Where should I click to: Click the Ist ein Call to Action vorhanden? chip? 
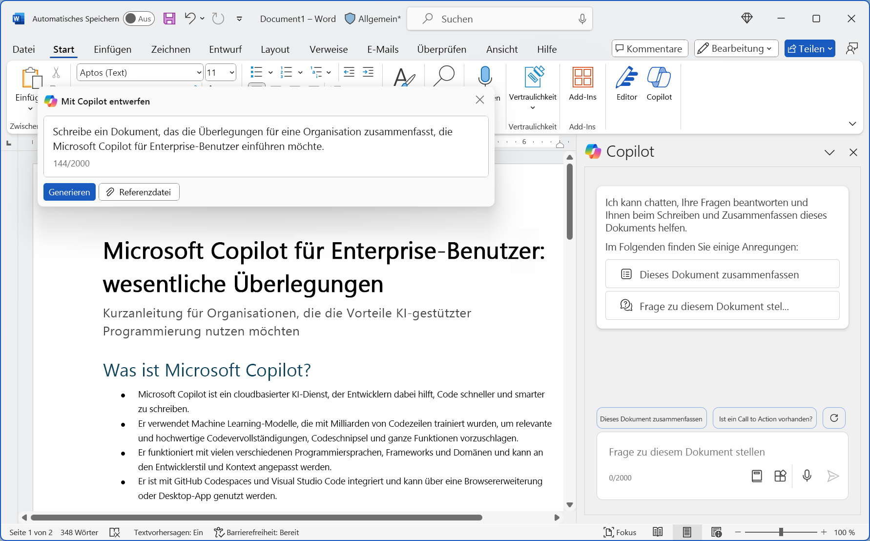click(765, 418)
